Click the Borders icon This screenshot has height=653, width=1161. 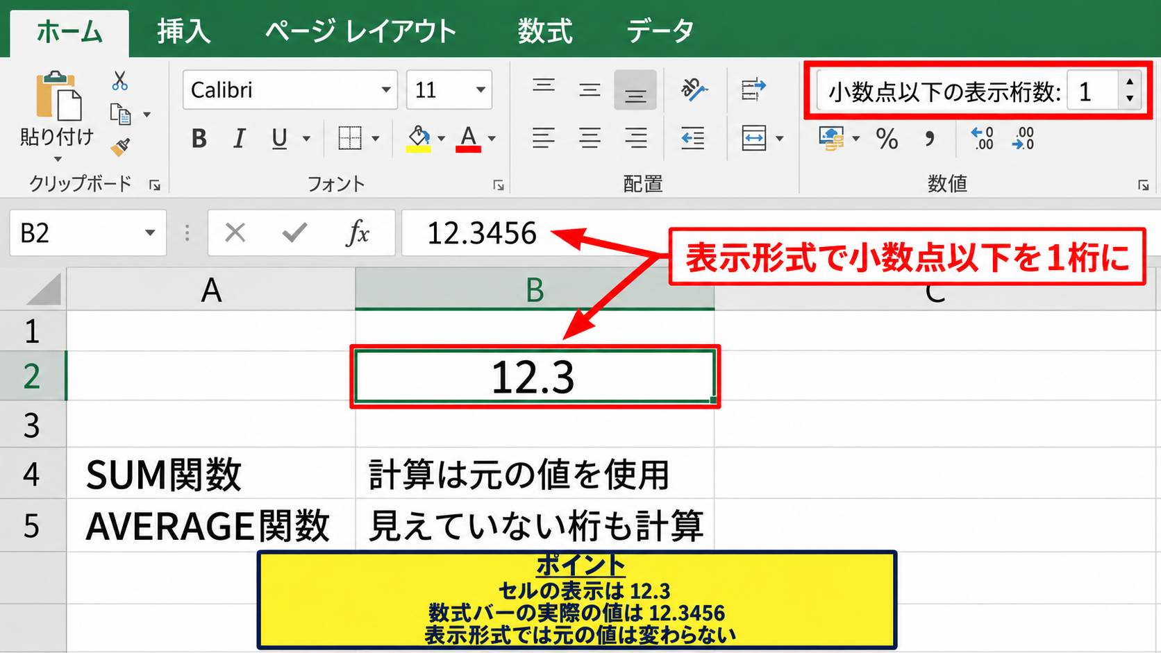click(350, 138)
